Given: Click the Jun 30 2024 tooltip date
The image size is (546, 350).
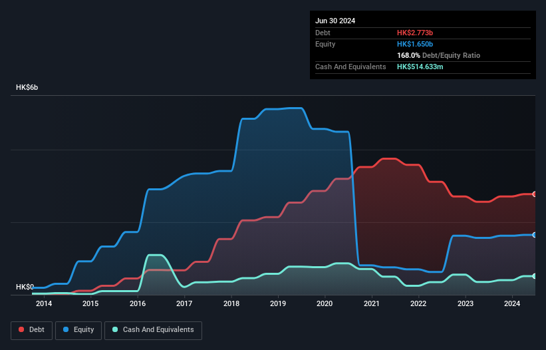Looking at the screenshot, I should pos(335,21).
